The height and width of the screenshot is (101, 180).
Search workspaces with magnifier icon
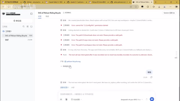(x=24, y=26)
